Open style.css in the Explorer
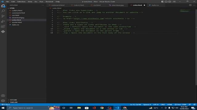 click(x=15, y=25)
